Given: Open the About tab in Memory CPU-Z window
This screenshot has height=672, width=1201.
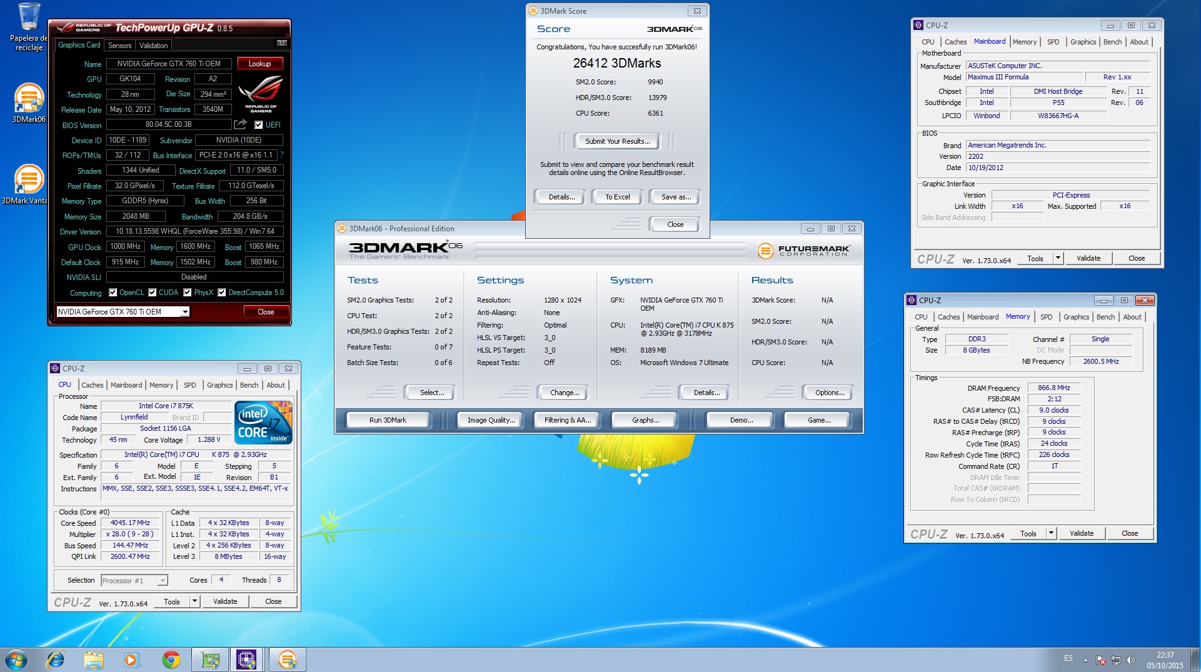Looking at the screenshot, I should click(1132, 317).
